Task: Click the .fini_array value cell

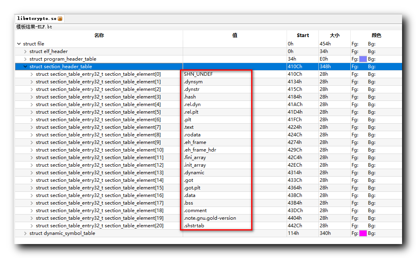Action: point(235,158)
